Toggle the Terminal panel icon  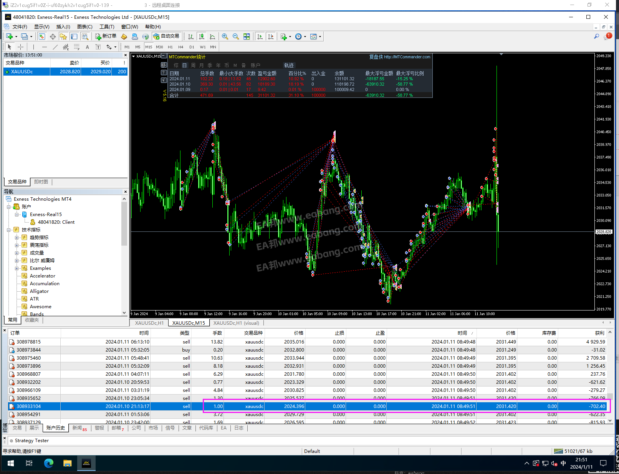pos(74,36)
